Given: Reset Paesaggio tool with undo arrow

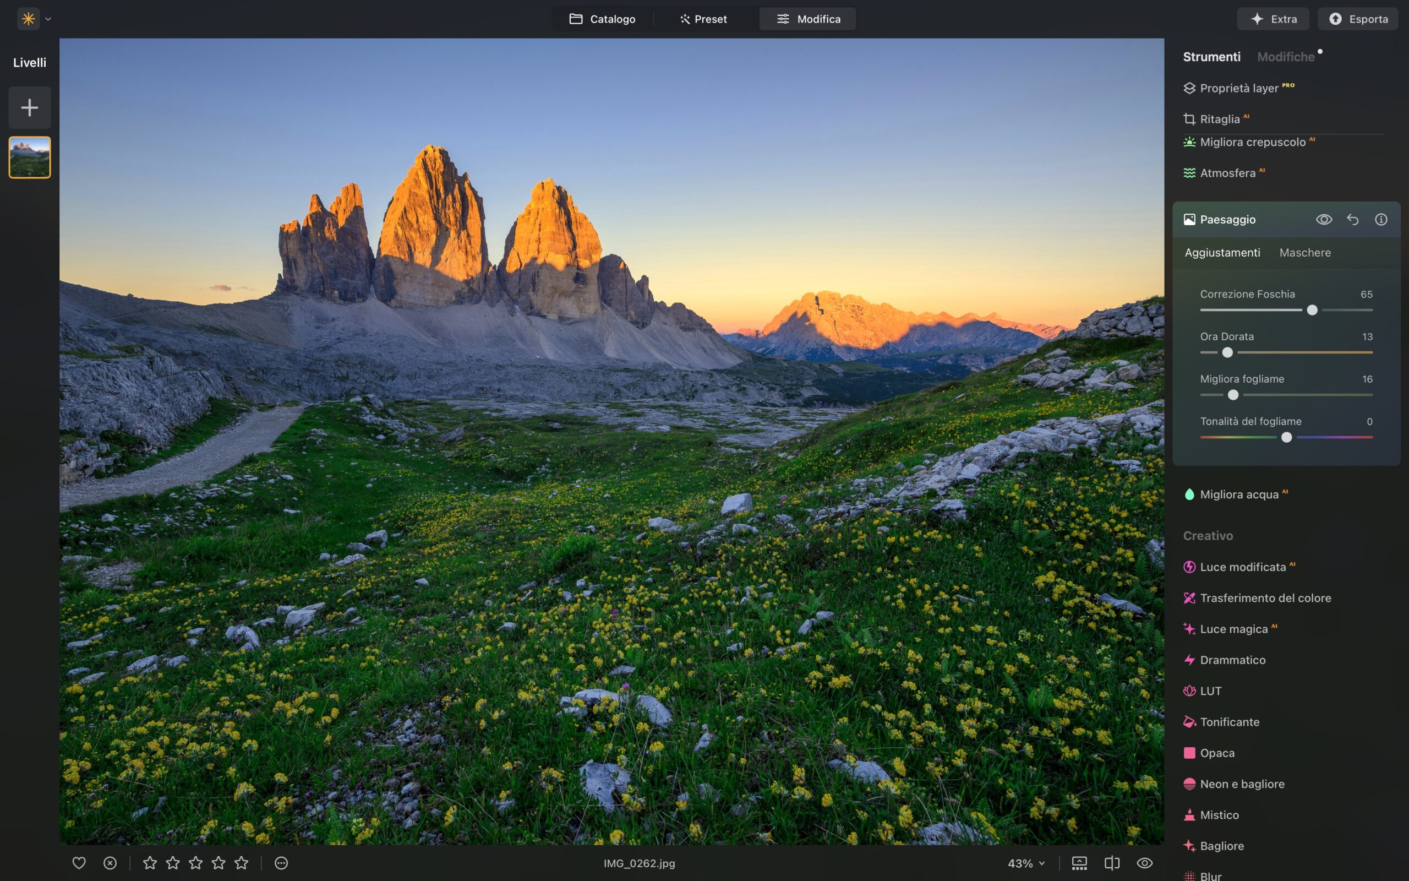Looking at the screenshot, I should [1352, 220].
